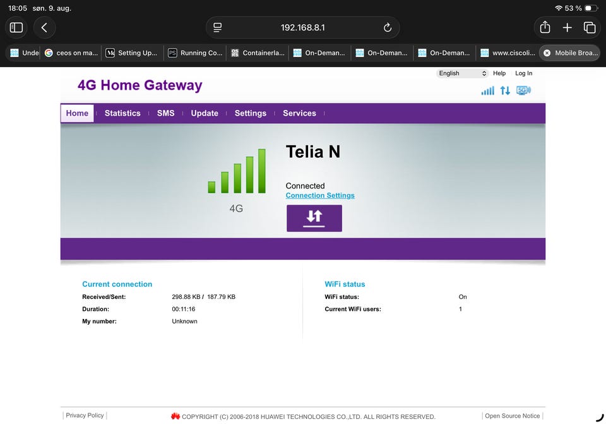Reload the page with the refresh icon
The image size is (606, 424).
pos(387,27)
